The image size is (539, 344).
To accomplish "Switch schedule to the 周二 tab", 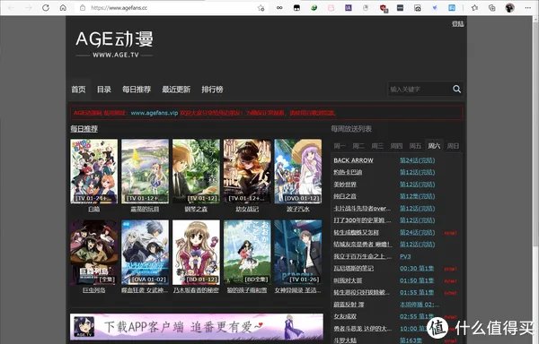I will [x=358, y=146].
